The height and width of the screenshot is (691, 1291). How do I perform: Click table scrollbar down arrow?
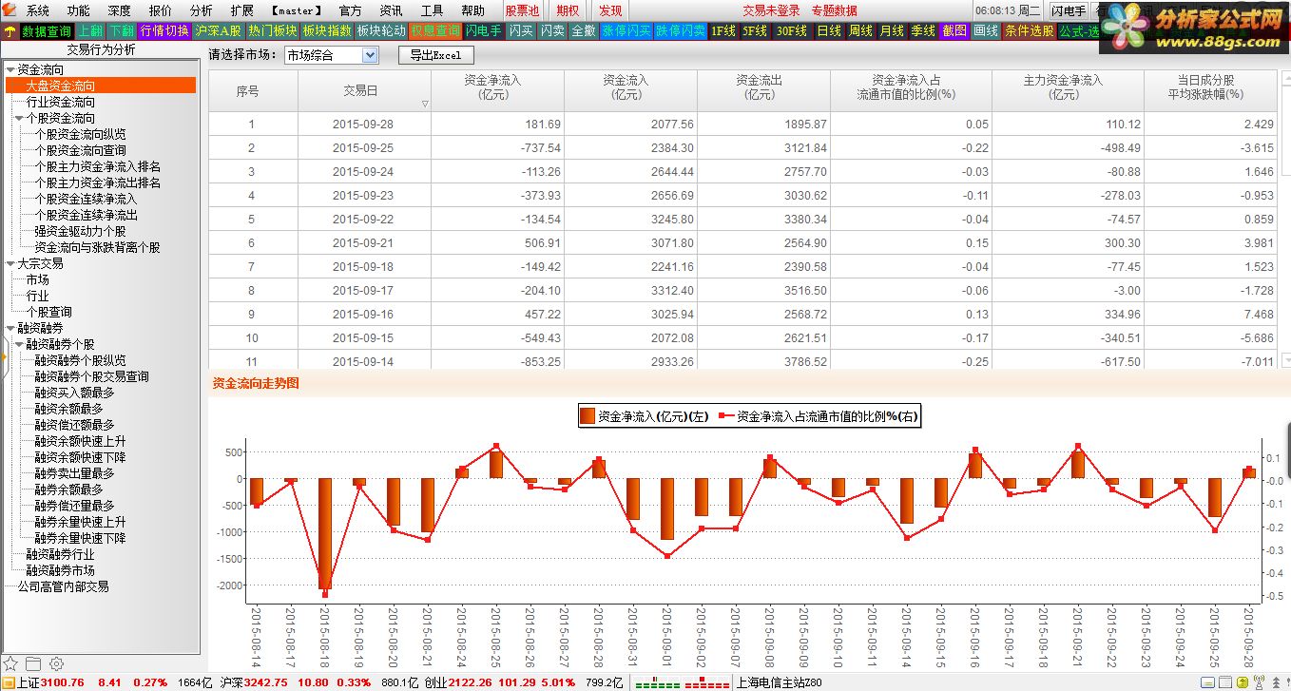[1286, 360]
